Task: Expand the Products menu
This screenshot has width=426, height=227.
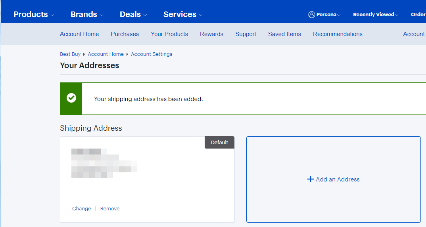Action: coord(33,15)
